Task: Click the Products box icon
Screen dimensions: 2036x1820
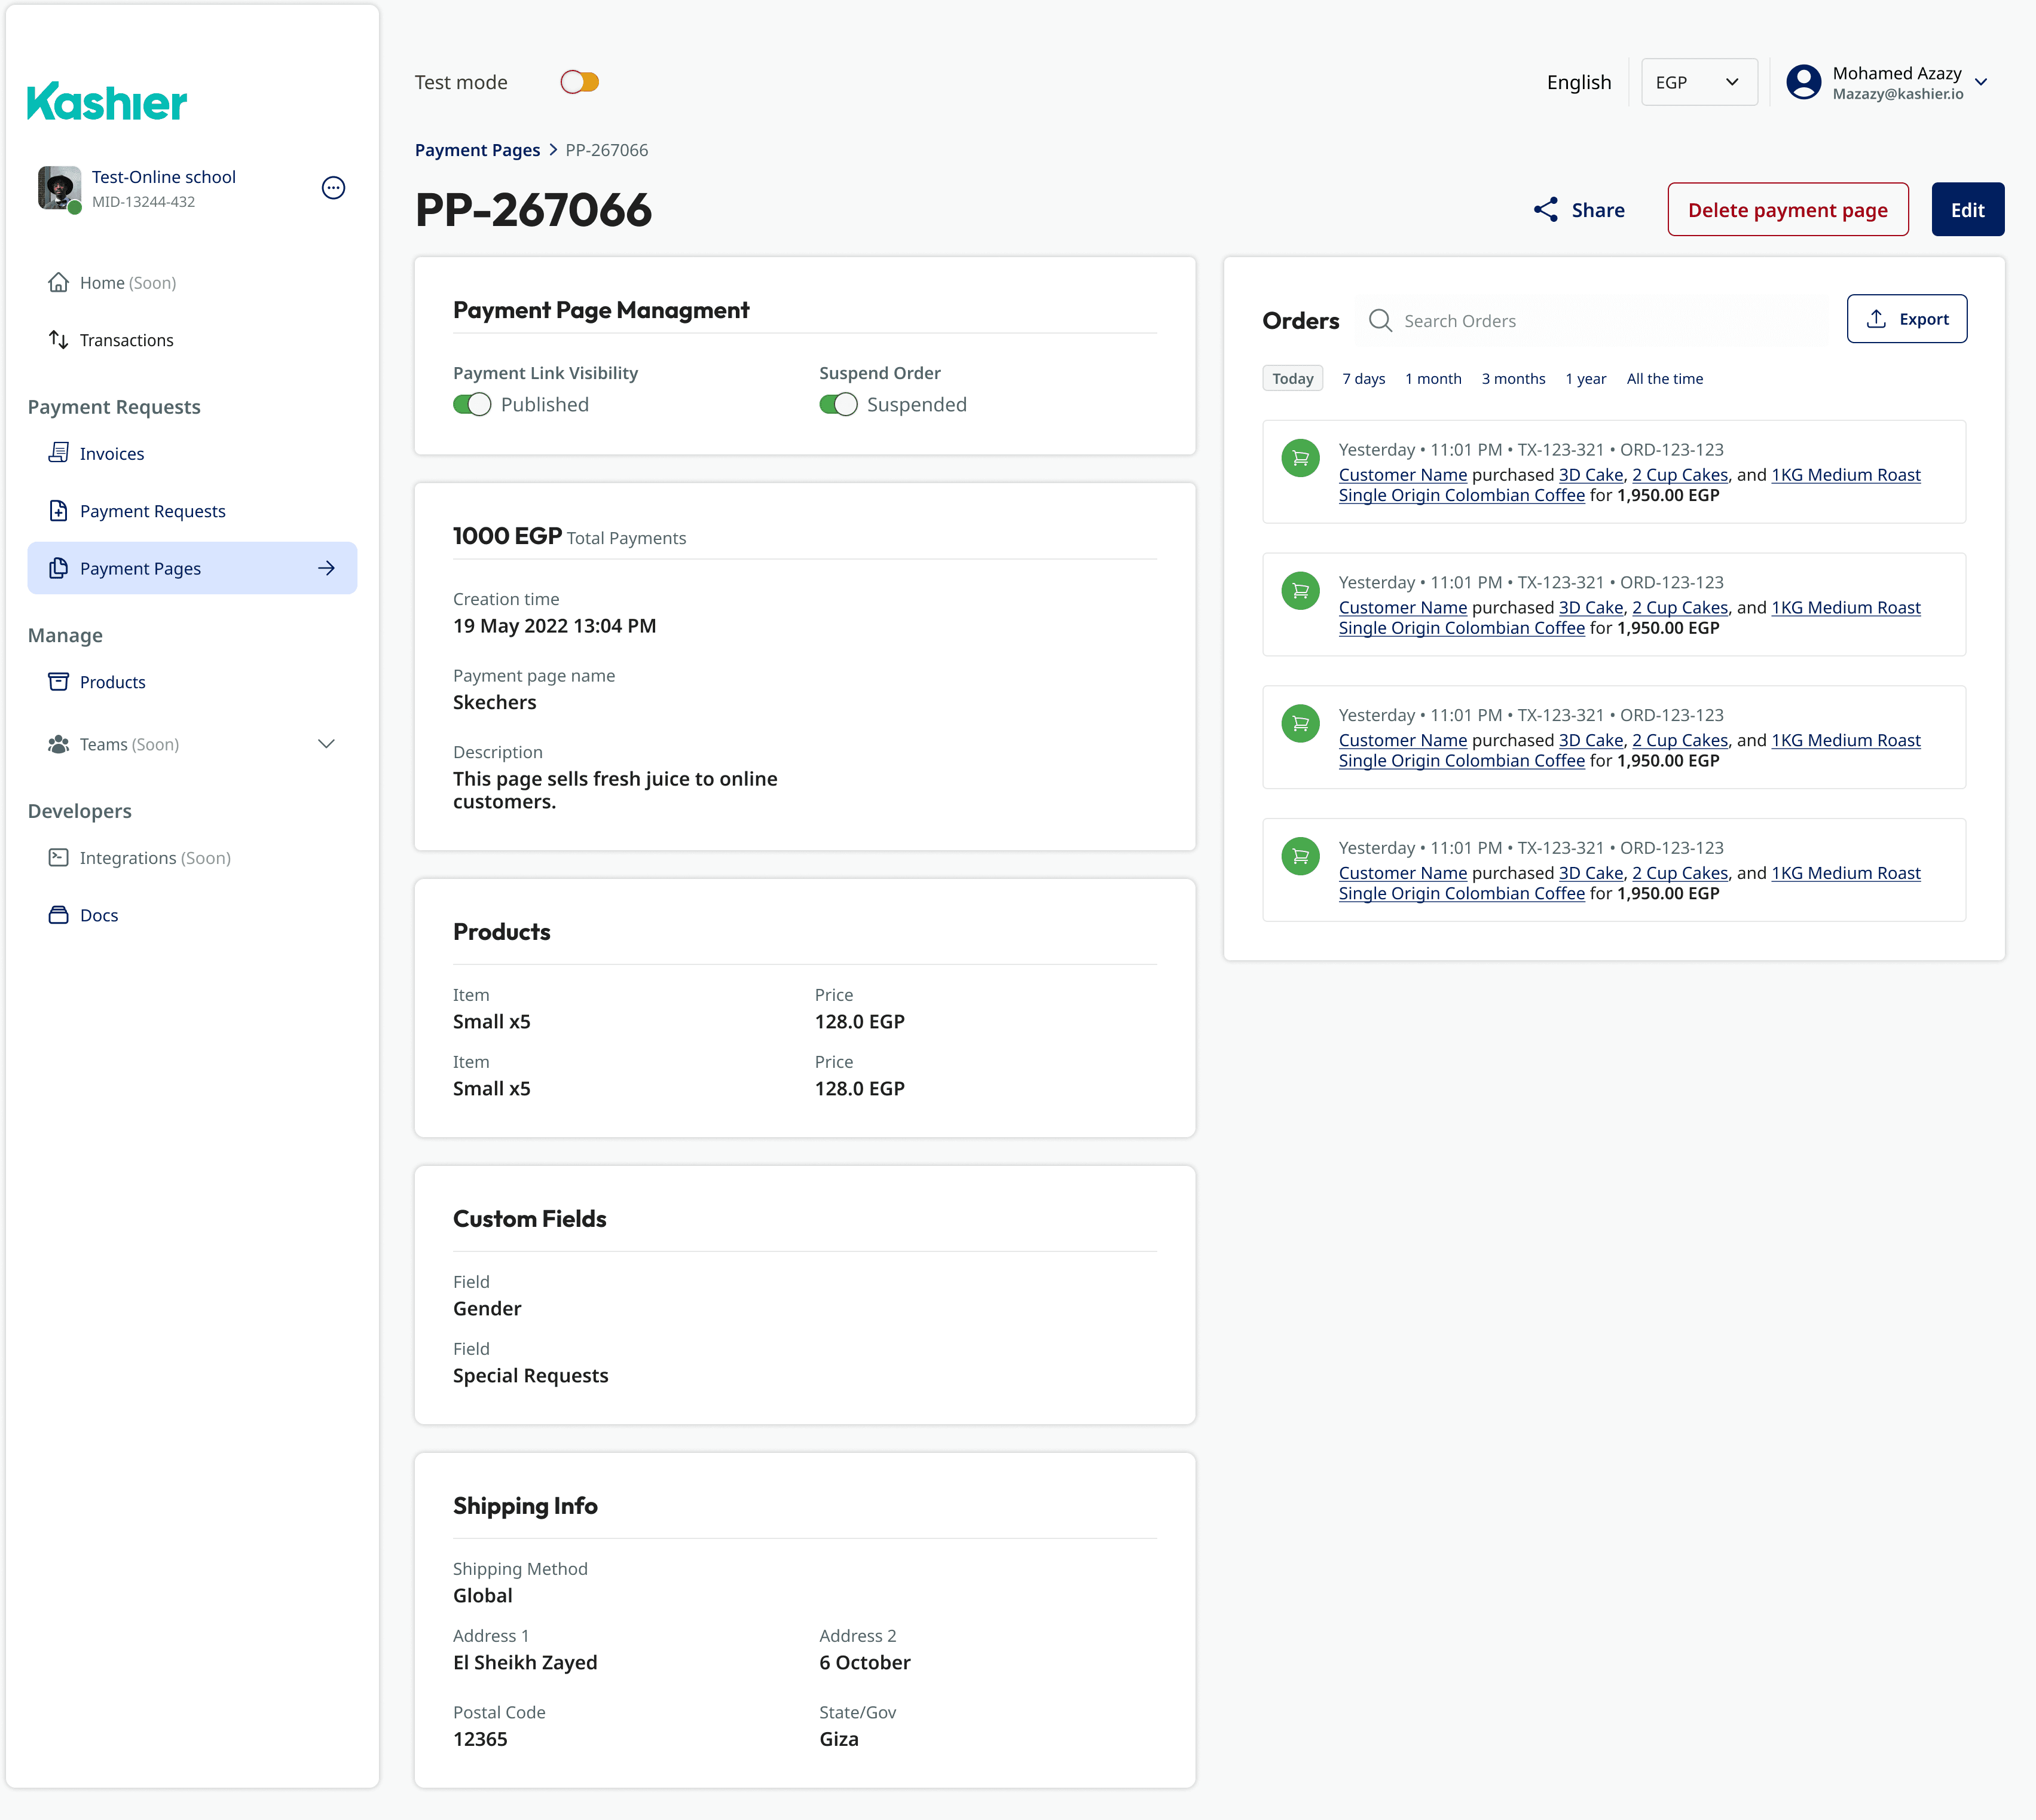Action: click(x=59, y=682)
